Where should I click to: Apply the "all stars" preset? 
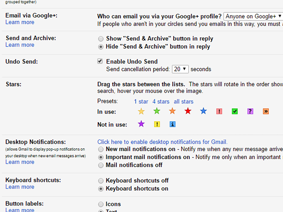pyautogui.click(x=184, y=102)
